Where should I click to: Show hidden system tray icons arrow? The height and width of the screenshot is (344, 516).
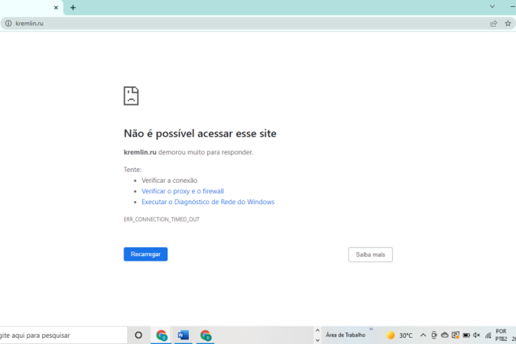point(423,335)
